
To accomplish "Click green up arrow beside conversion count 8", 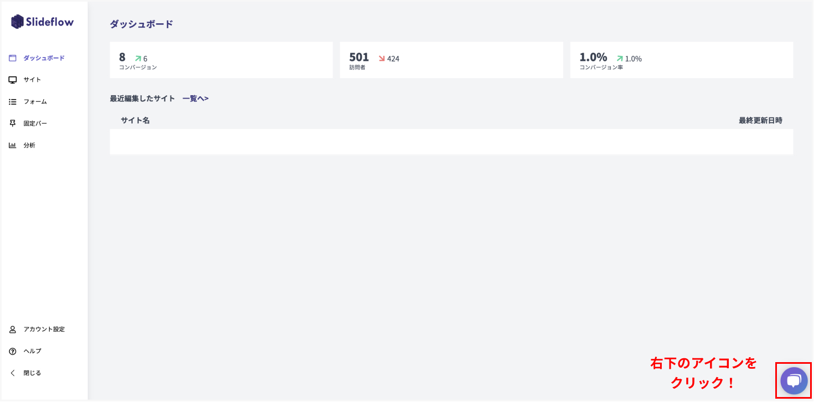I will 138,58.
